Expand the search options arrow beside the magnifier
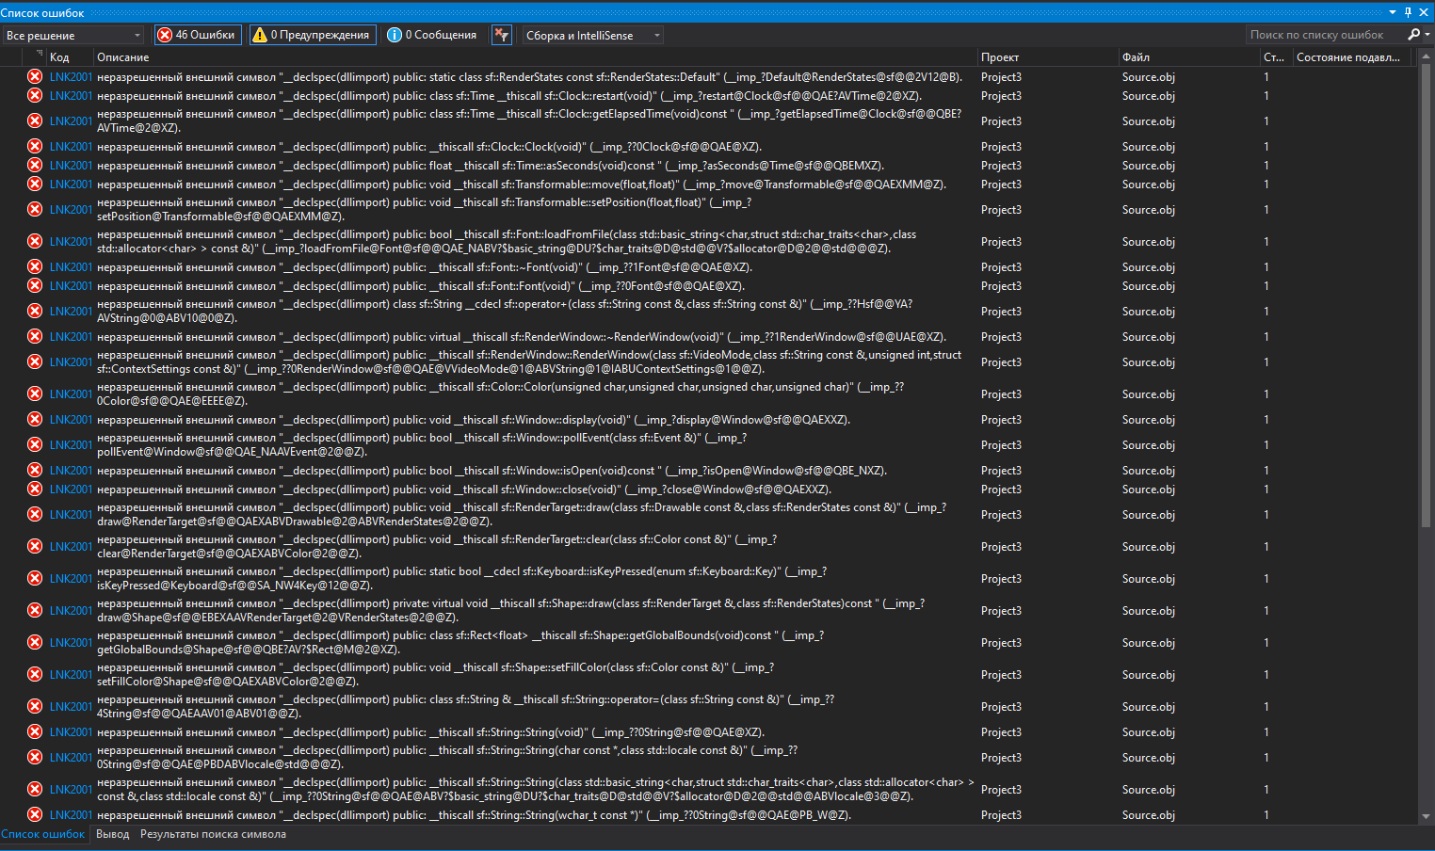 pos(1427,35)
